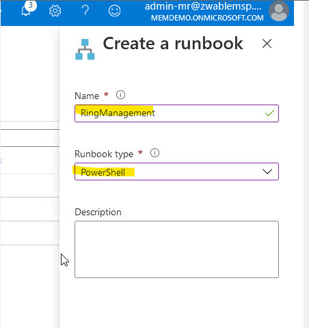Image resolution: width=309 pixels, height=328 pixels.
Task: Open the help question mark icon
Action: coord(85,11)
